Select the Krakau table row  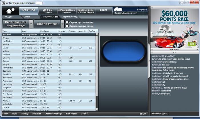tap(49, 38)
